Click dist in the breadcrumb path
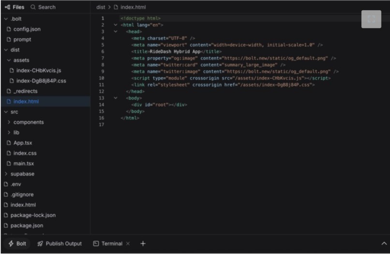This screenshot has height=254, width=390. pyautogui.click(x=101, y=7)
